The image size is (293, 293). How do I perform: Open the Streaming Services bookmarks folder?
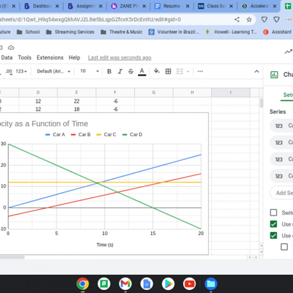[70, 32]
